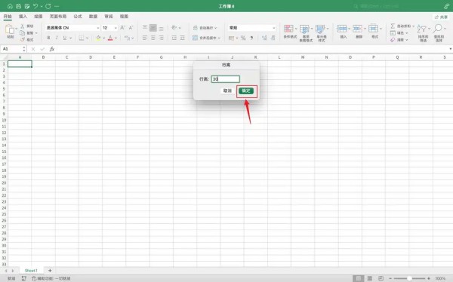Click the Sort and Filter icon
Image resolution: width=453 pixels, height=282 pixels.
click(x=422, y=29)
